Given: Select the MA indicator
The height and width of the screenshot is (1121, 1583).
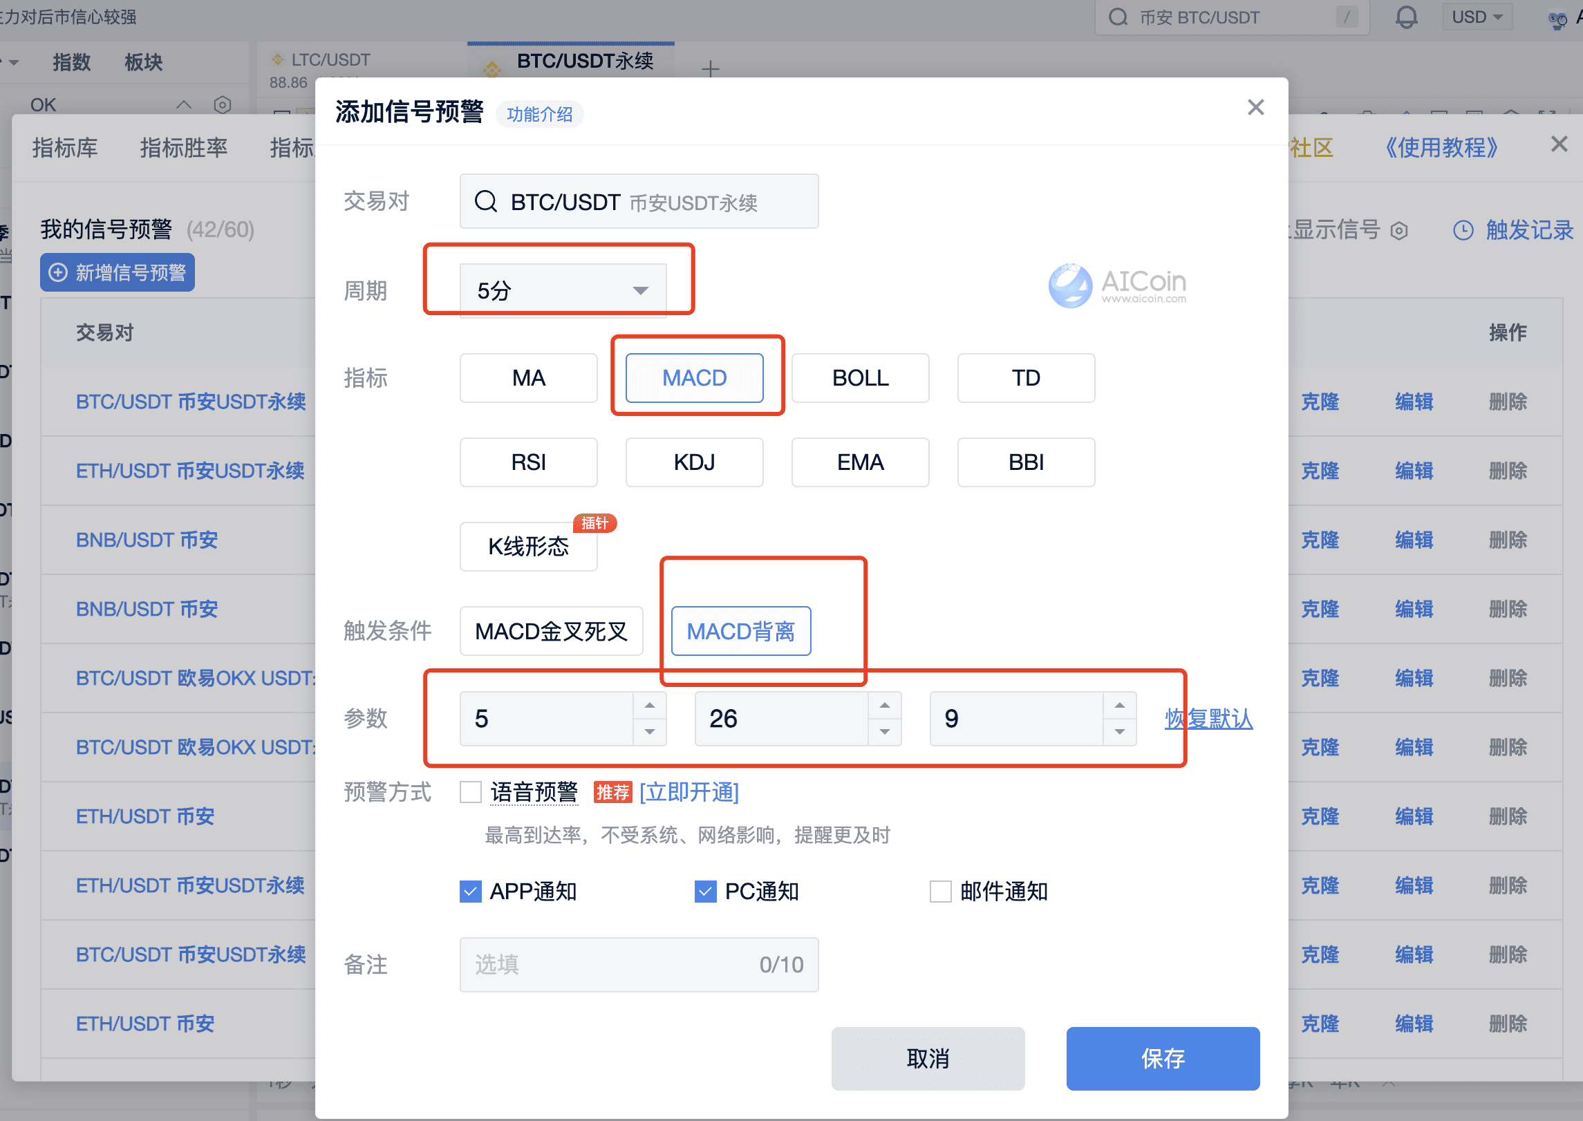Looking at the screenshot, I should (x=528, y=378).
